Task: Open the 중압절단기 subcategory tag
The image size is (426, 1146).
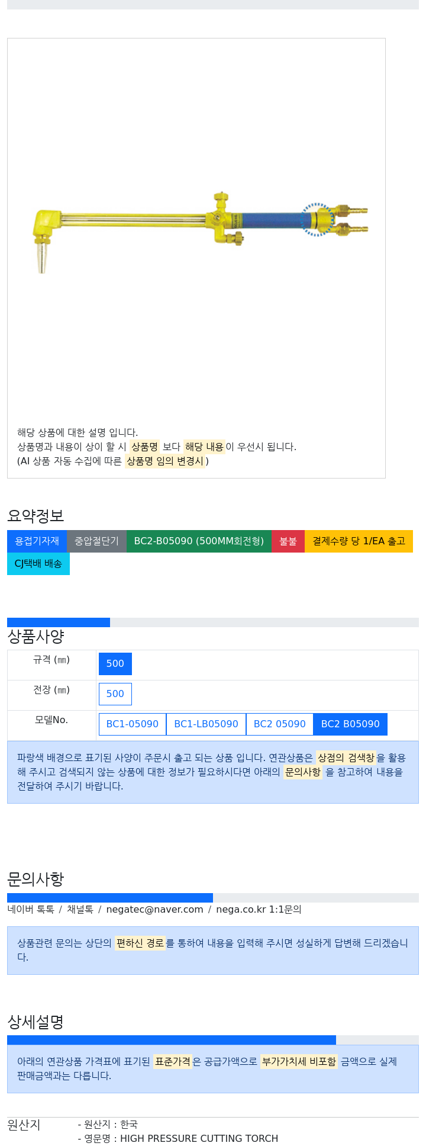Action: pos(96,541)
